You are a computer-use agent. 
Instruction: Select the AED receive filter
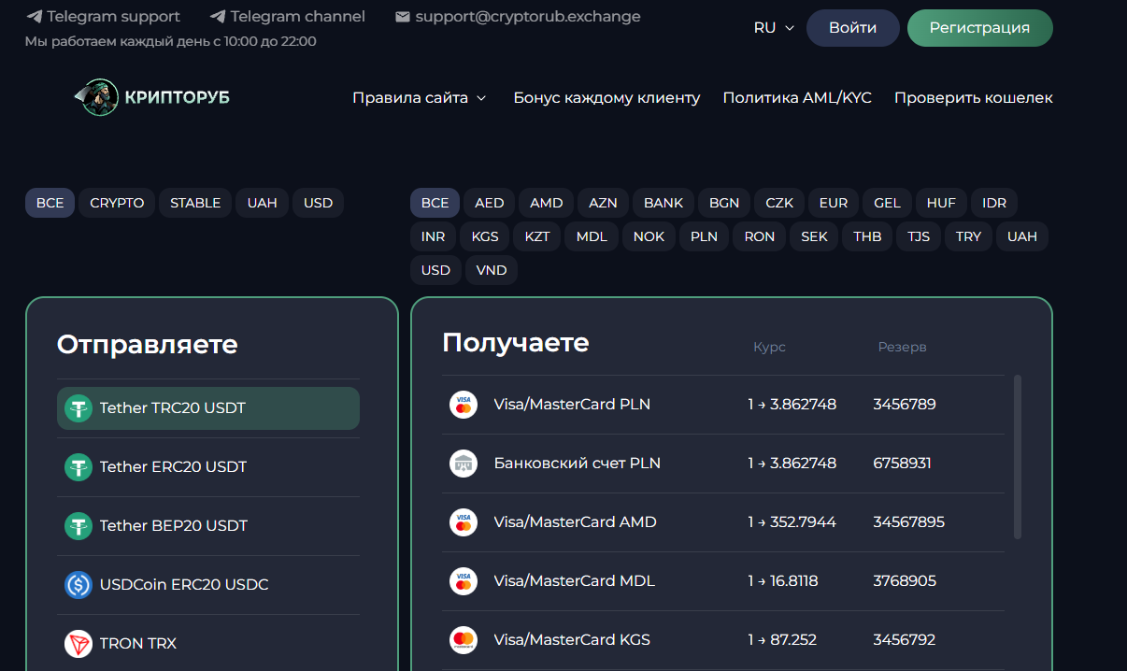click(x=490, y=203)
